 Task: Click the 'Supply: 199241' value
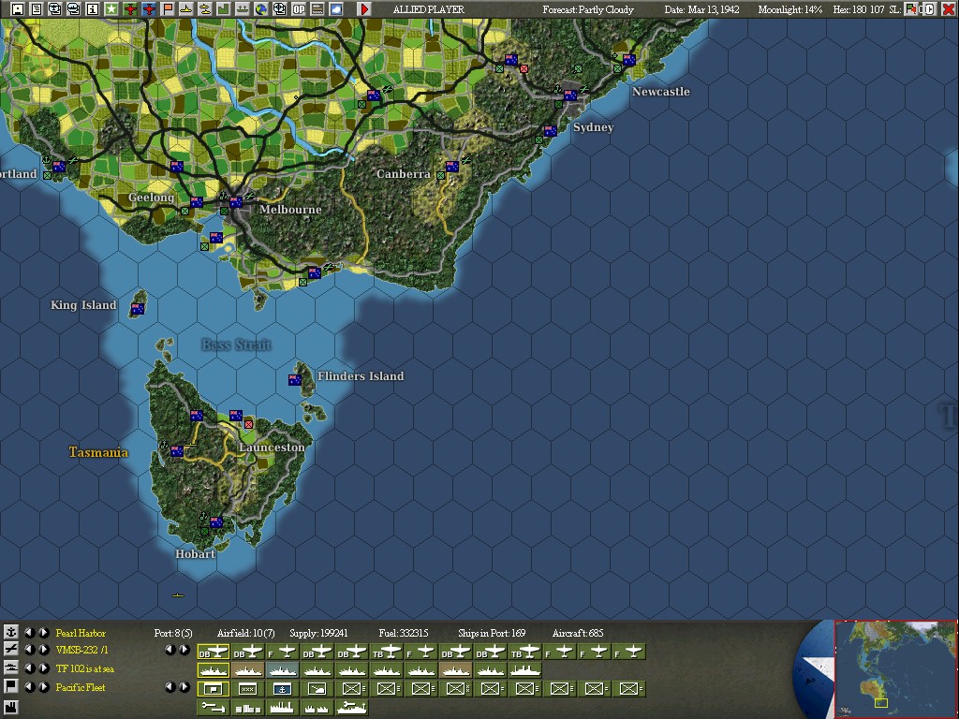point(318,633)
